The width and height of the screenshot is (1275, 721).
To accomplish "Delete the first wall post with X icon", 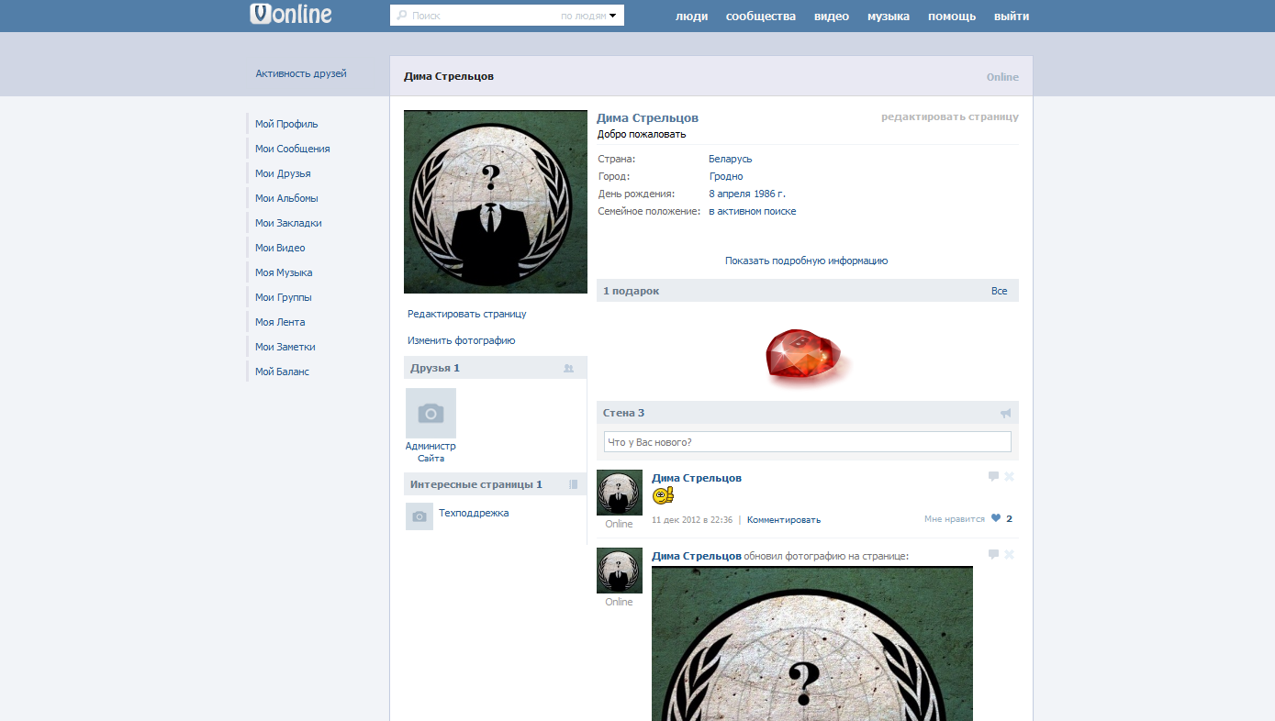I will [x=1010, y=476].
